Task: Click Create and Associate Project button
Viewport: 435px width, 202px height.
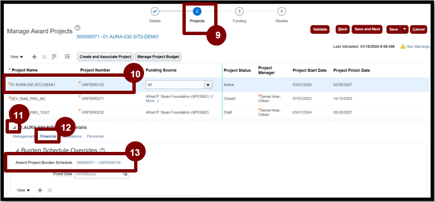Action: coord(106,57)
